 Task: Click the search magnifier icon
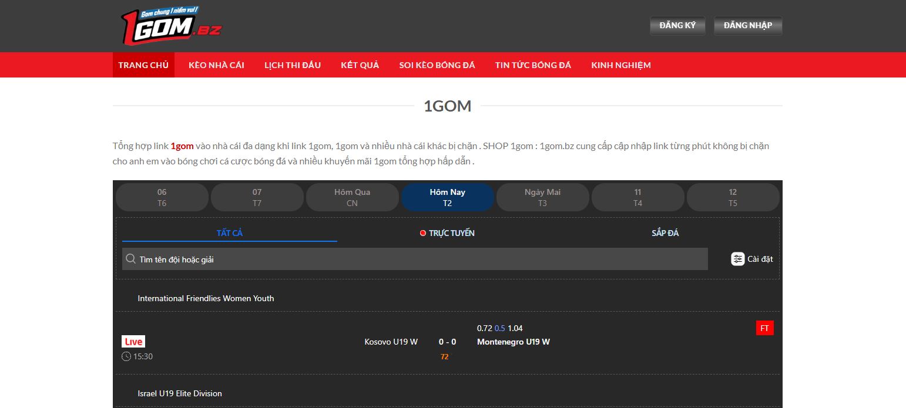tap(130, 259)
